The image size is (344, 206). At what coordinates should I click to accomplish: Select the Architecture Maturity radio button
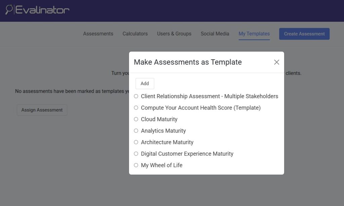(136, 142)
